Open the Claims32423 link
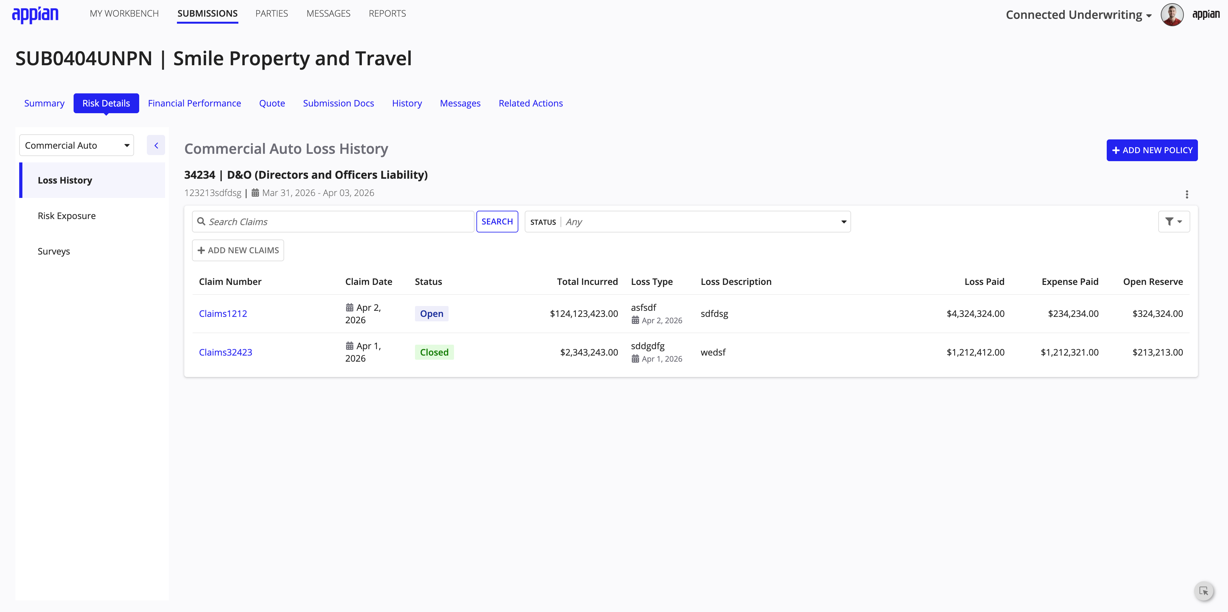Viewport: 1228px width, 612px height. 226,352
